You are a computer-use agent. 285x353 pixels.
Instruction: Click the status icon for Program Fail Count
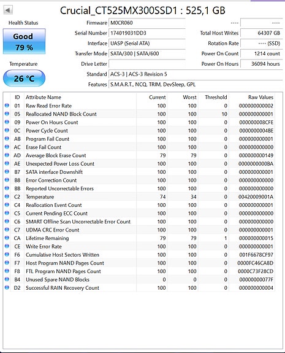click(7, 139)
